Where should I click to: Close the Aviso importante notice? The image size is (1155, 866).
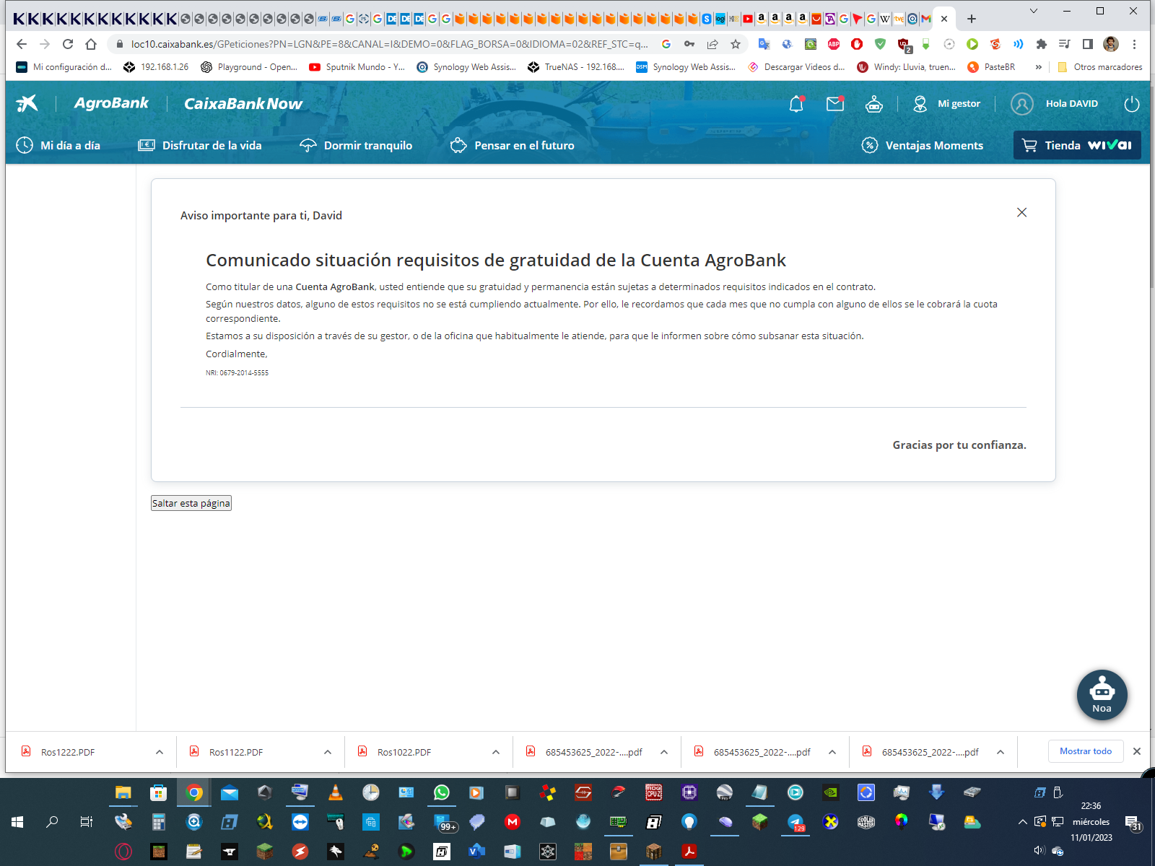[1021, 212]
